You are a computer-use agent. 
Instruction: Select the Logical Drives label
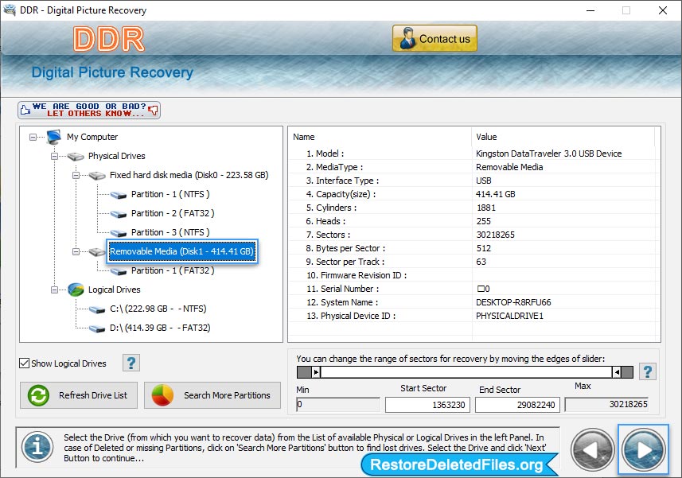pos(115,290)
